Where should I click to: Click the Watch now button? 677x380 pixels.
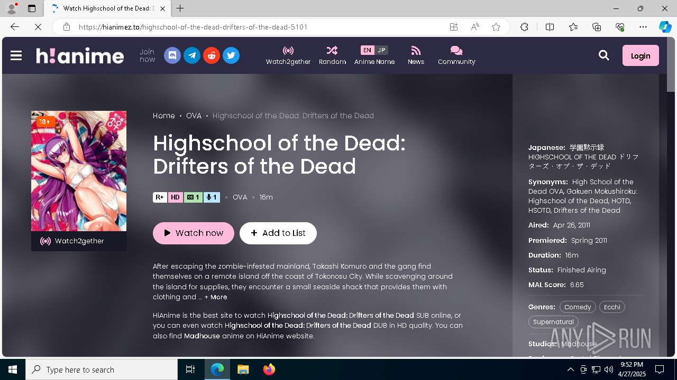coord(194,233)
